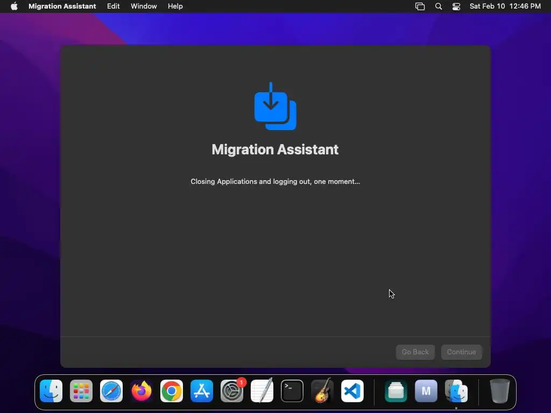This screenshot has width=551, height=413.
Task: Click the Migration Assistant download icon
Action: point(275,106)
